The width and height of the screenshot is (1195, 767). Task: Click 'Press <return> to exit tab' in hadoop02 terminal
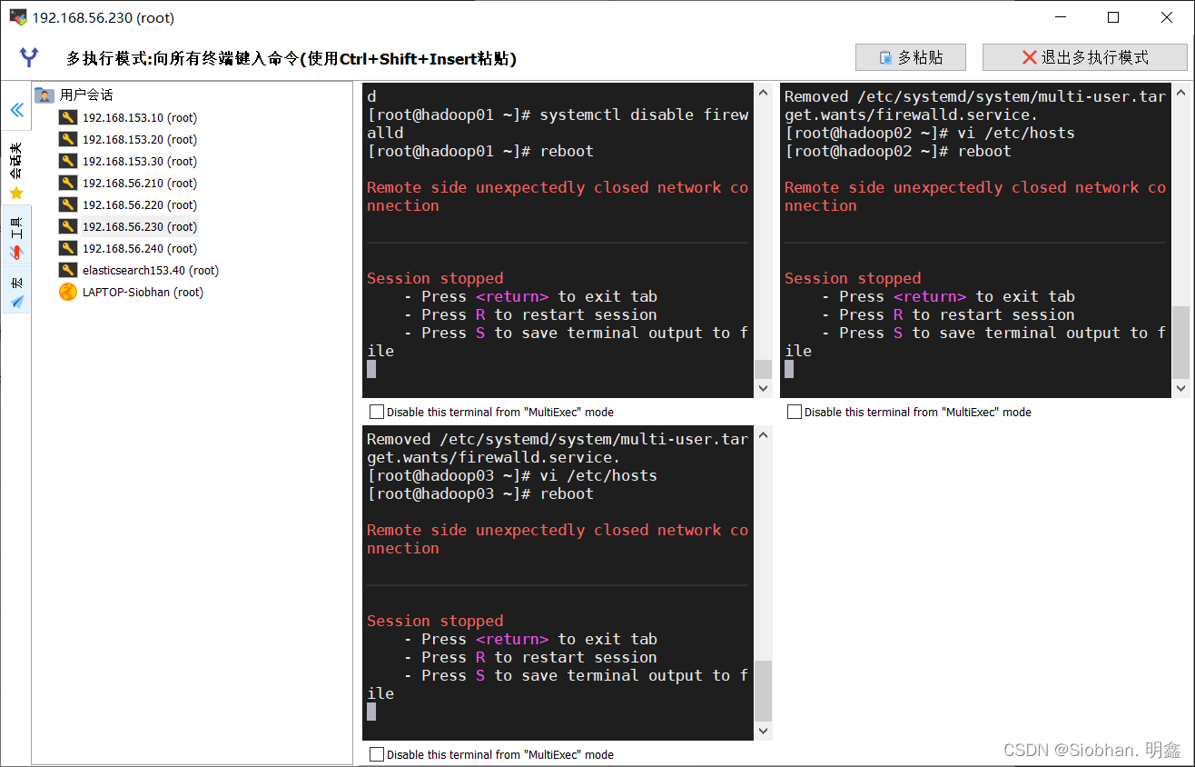click(x=957, y=296)
